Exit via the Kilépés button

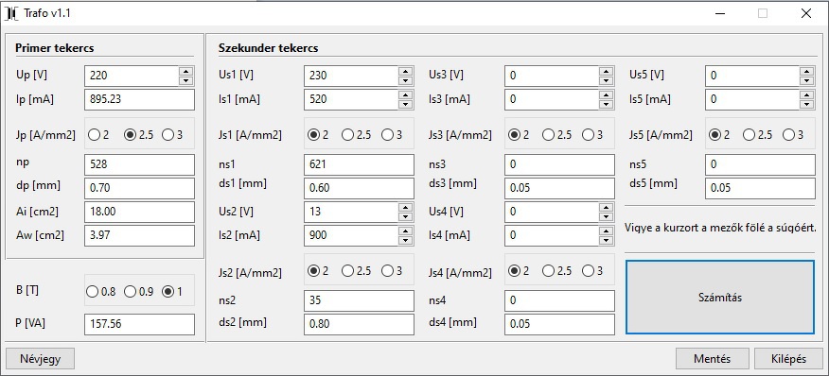788,359
